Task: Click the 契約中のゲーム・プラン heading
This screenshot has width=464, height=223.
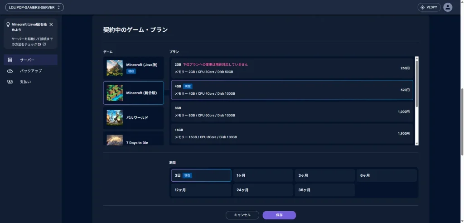Action: (135, 29)
